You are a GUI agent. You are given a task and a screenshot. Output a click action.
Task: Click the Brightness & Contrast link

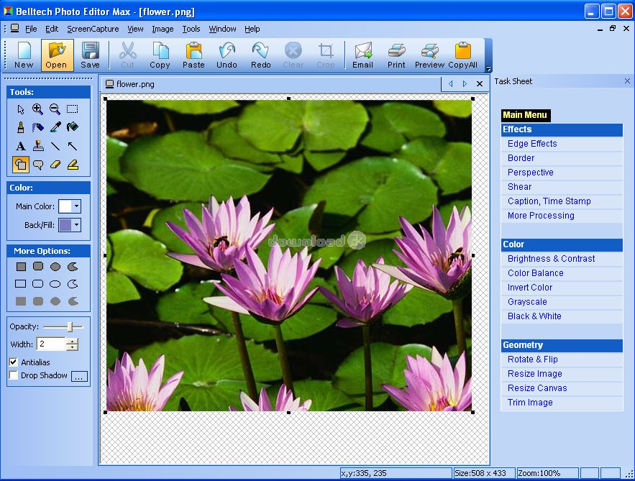pyautogui.click(x=551, y=259)
